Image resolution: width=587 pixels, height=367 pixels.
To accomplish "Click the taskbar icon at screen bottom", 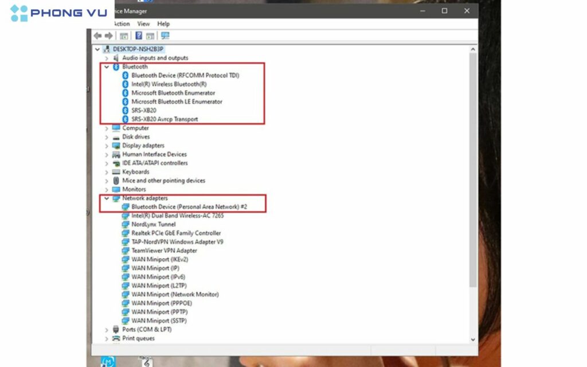I will (x=108, y=361).
